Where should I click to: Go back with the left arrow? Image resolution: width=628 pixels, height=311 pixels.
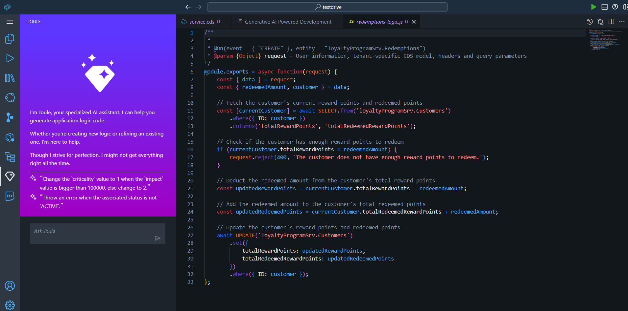[x=188, y=7]
